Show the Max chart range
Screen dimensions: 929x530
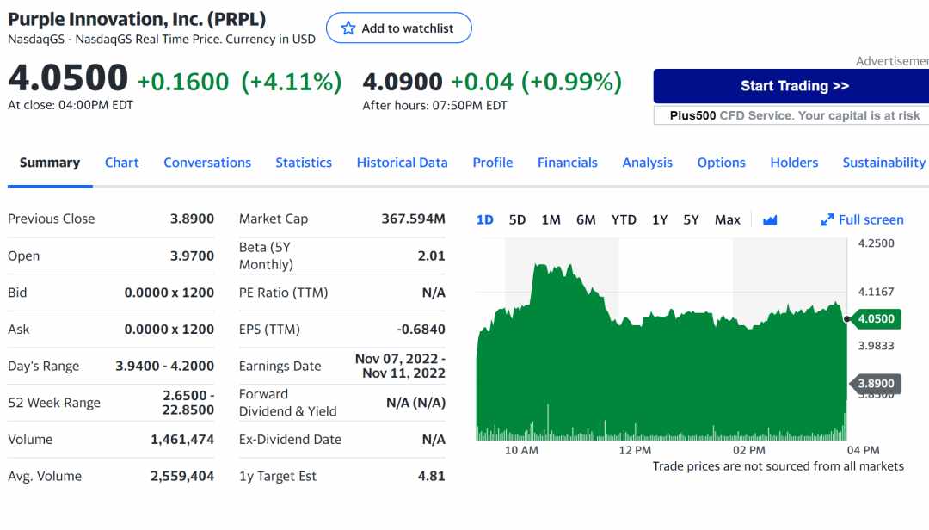pos(728,220)
